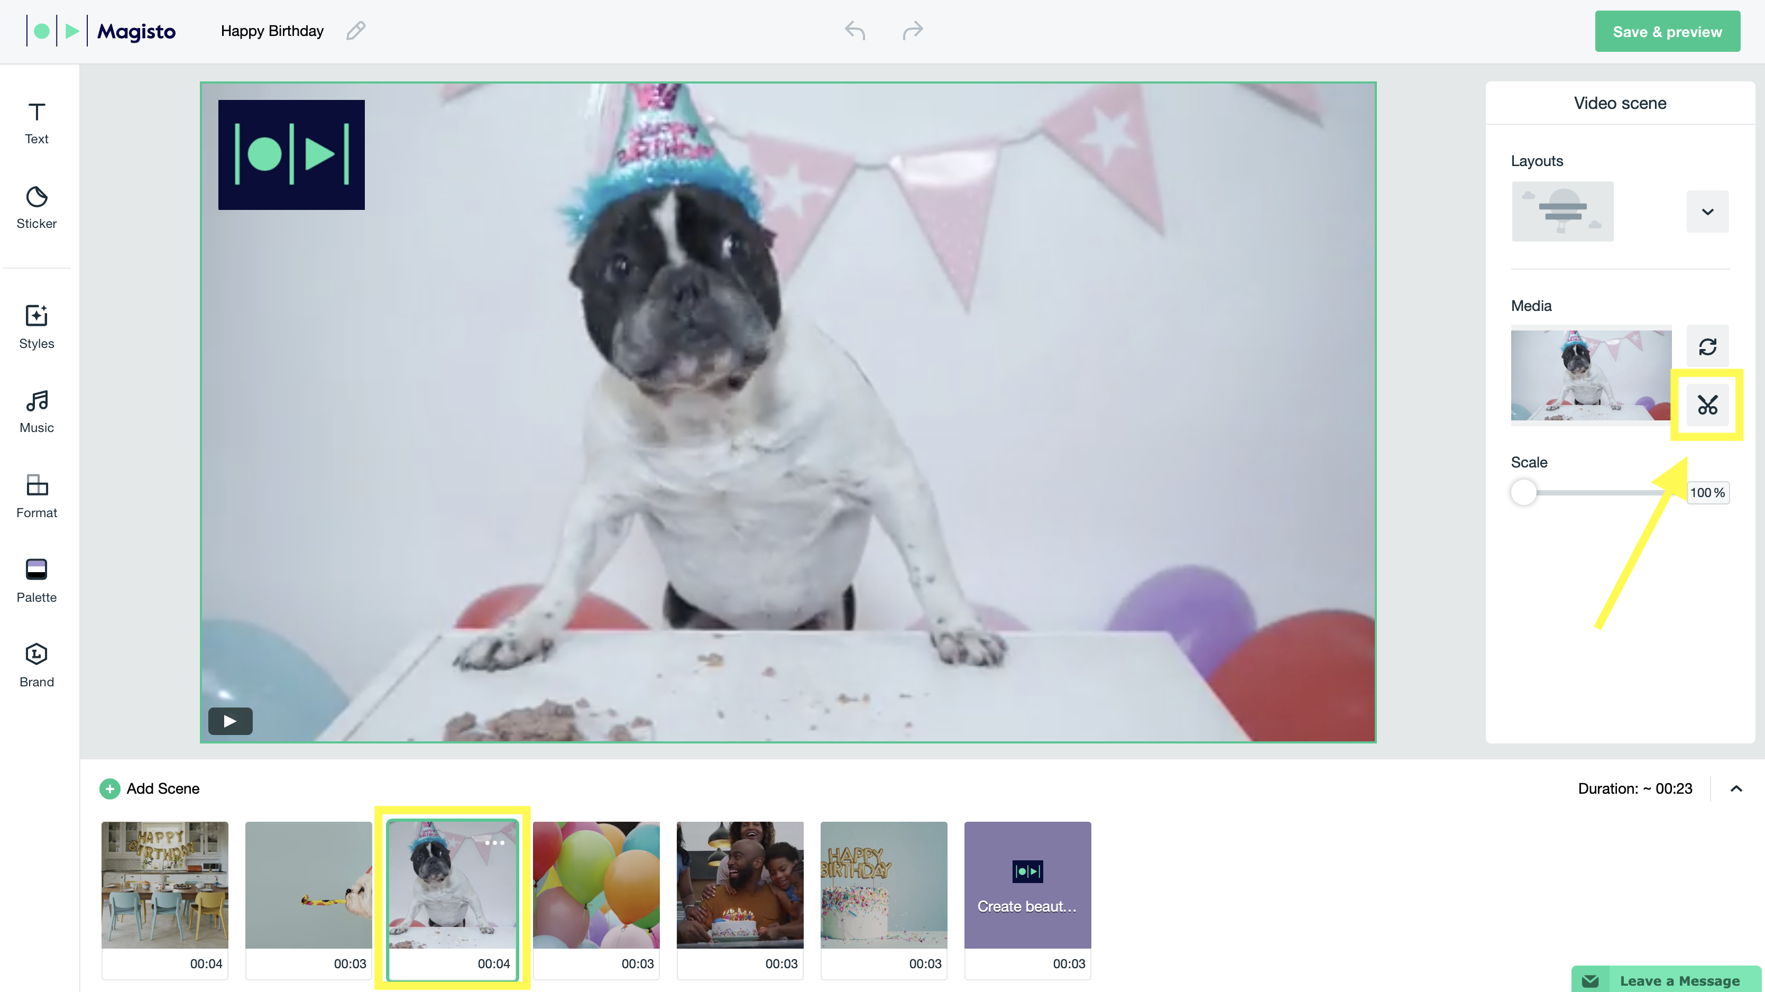Click the Media section label

pos(1531,306)
